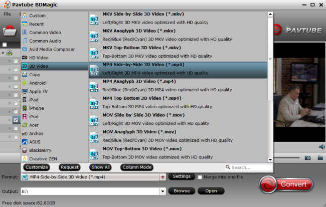The image size is (326, 207).
Task: Click the Request button
Action: pos(69,167)
